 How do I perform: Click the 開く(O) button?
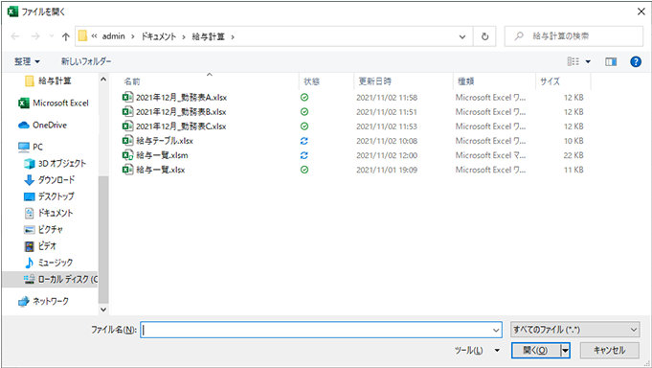[535, 351]
